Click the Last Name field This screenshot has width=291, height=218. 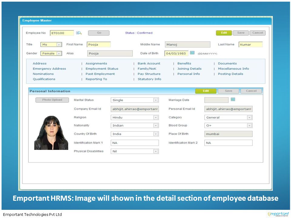(251, 45)
